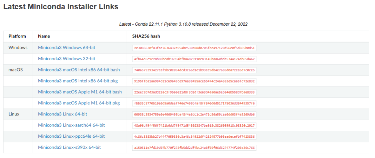Click the Windows 32-bit hash starting 4fb64e6c
Screen dimensions: 375x158
194,59
